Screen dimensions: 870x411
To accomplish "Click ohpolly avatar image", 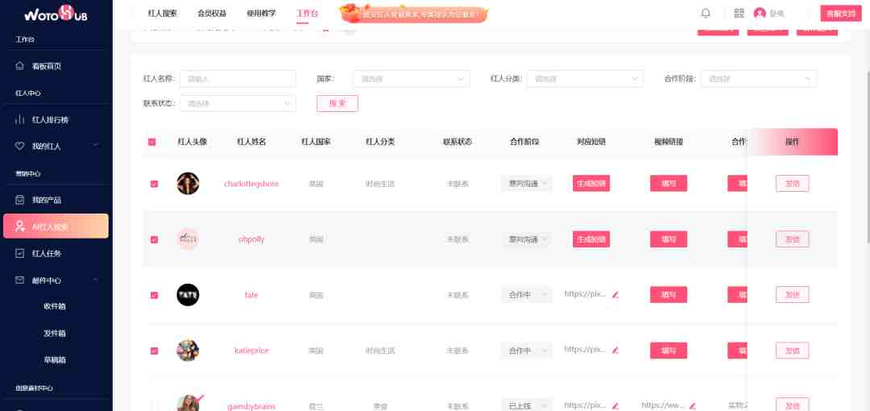I will (188, 239).
